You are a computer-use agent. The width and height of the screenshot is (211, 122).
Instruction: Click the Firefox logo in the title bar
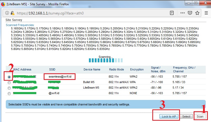[3, 4]
